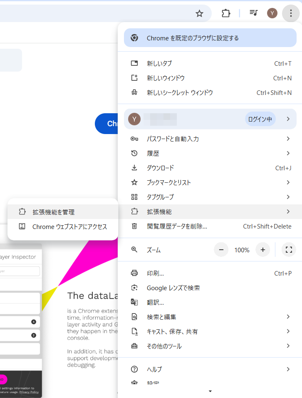302x398 pixels.
Task: Decrease zoom with the minus button
Action: [221, 250]
